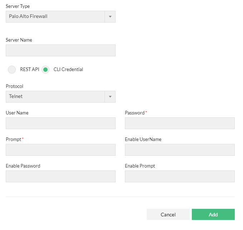Click into the Enable Password field
Viewport: 243px width, 230px height.
coord(60,177)
